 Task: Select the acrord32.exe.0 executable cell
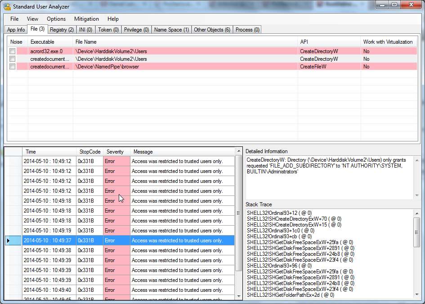coord(50,51)
